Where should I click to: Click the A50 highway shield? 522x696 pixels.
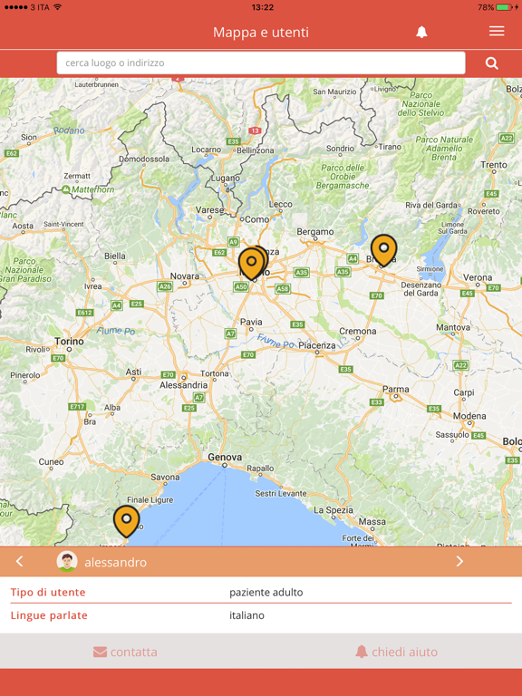click(x=241, y=287)
